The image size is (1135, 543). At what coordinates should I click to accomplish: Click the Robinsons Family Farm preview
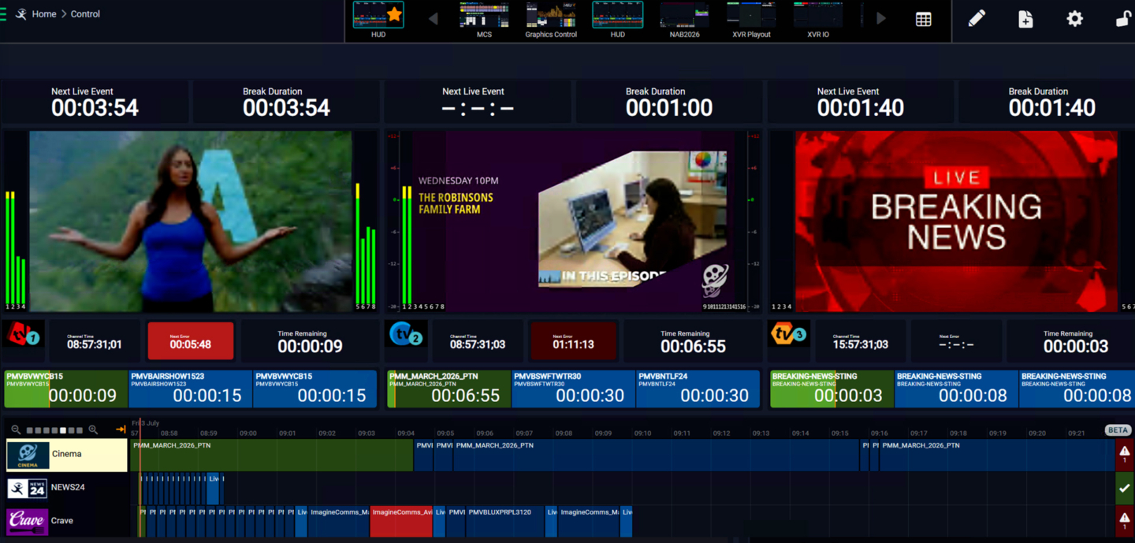574,221
